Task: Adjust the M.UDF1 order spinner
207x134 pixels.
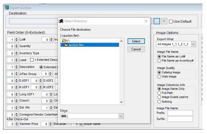Action: coord(16,87)
